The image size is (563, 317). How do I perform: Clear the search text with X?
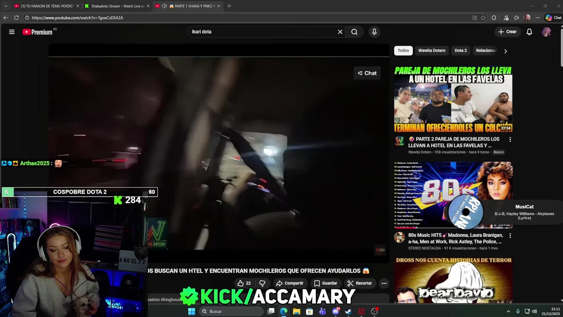340,32
